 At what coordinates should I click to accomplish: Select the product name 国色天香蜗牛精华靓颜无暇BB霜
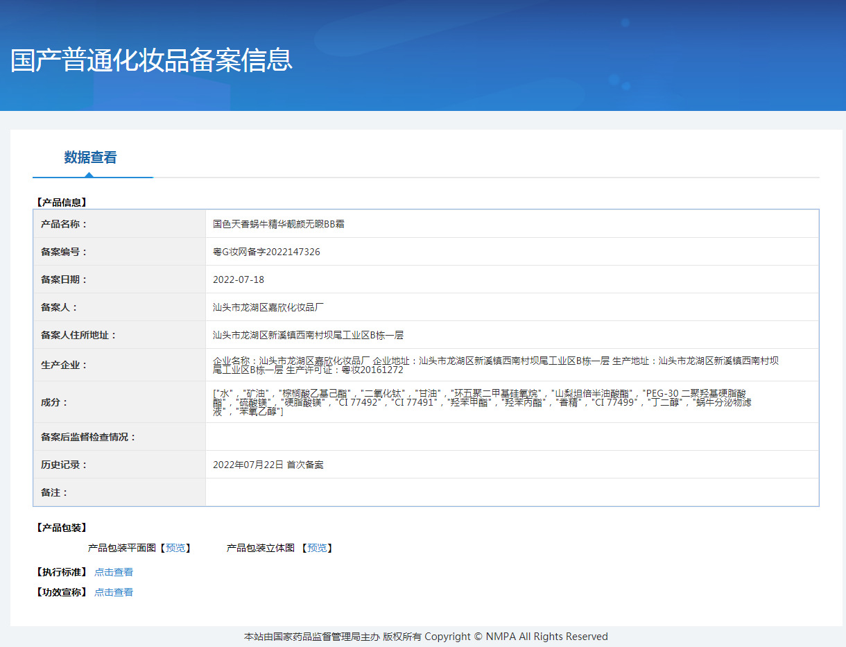click(278, 224)
